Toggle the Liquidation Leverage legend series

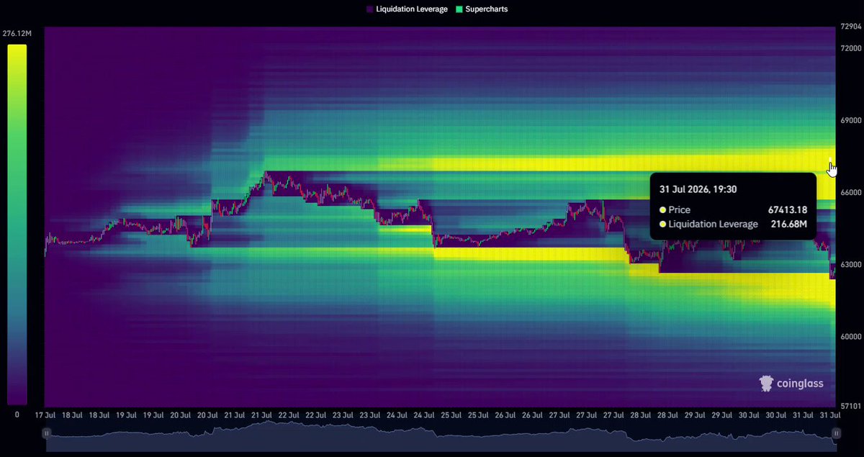[407, 9]
